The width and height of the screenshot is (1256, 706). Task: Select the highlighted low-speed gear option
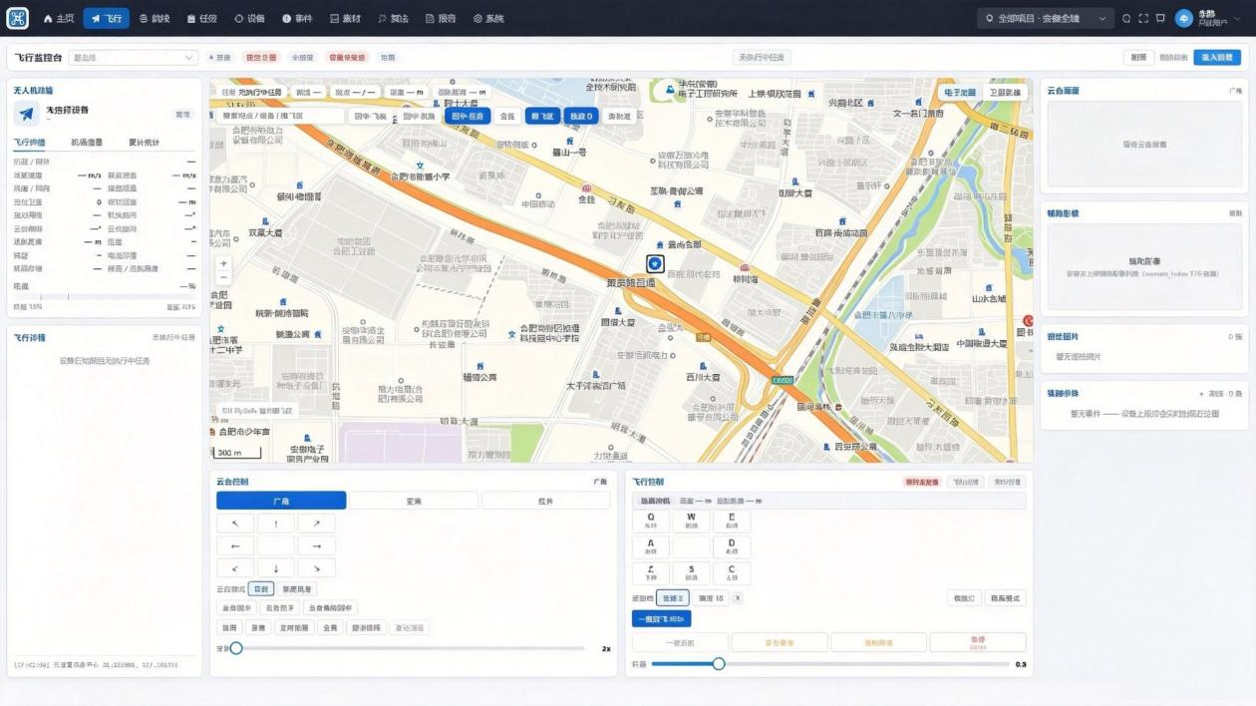pos(673,598)
